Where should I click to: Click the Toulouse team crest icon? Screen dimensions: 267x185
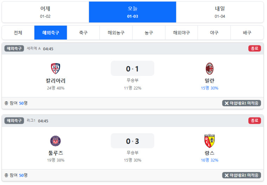(x=56, y=141)
